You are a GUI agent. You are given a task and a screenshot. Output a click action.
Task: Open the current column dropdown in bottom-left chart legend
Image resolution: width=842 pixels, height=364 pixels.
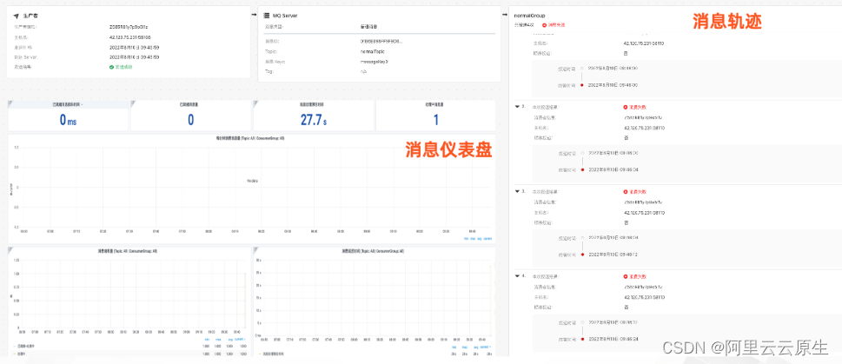[x=241, y=340]
